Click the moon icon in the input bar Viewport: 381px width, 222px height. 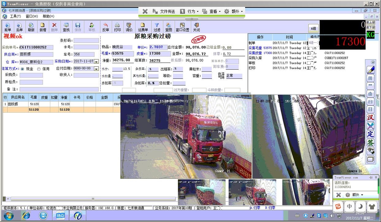coord(360,207)
